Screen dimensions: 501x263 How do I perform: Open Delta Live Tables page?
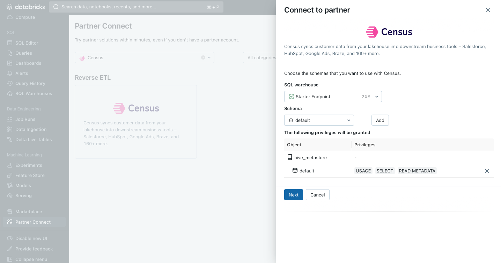[34, 139]
